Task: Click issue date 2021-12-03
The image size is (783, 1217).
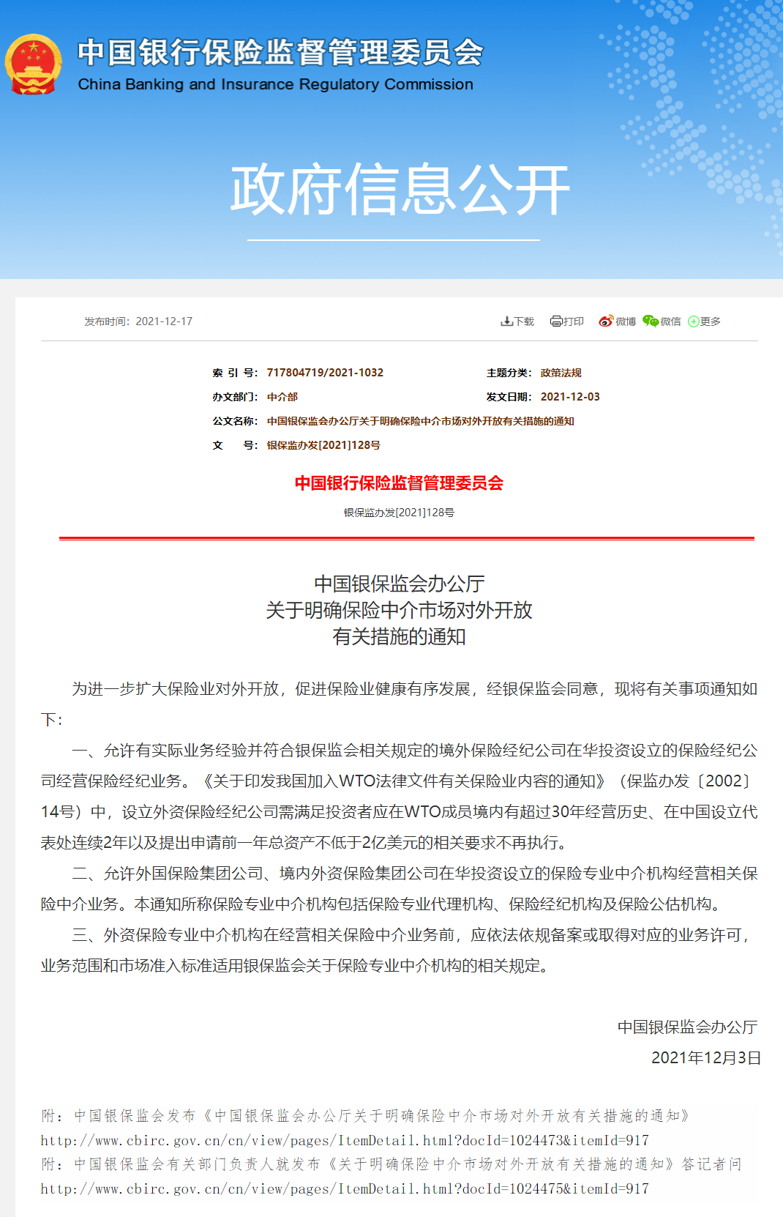Action: pyautogui.click(x=570, y=397)
